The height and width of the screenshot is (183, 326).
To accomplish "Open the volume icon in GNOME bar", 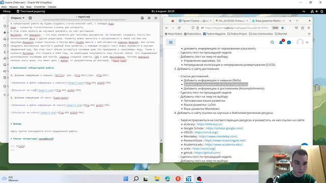I will click(317, 11).
